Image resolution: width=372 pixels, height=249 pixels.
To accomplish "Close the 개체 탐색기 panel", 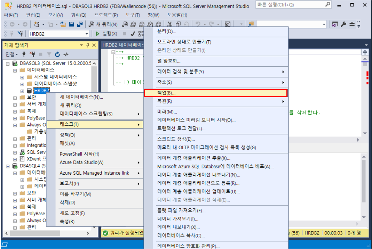I will [x=94, y=45].
